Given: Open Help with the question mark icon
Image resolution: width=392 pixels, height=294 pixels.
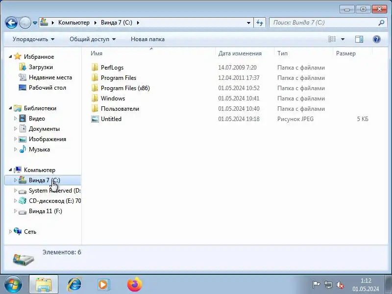Looking at the screenshot, I should point(376,39).
